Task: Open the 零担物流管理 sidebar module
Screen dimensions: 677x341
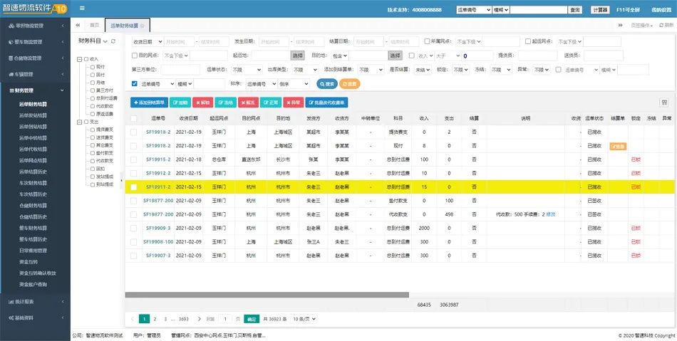Action: point(36,26)
